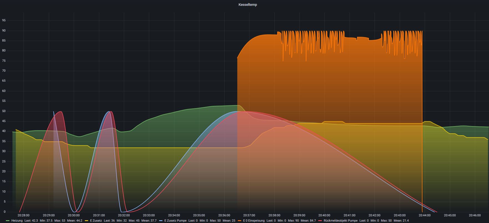The width and height of the screenshot is (489, 223).
Task: Click the yellow E Zusatz color swatch
Action: [x=86, y=221]
